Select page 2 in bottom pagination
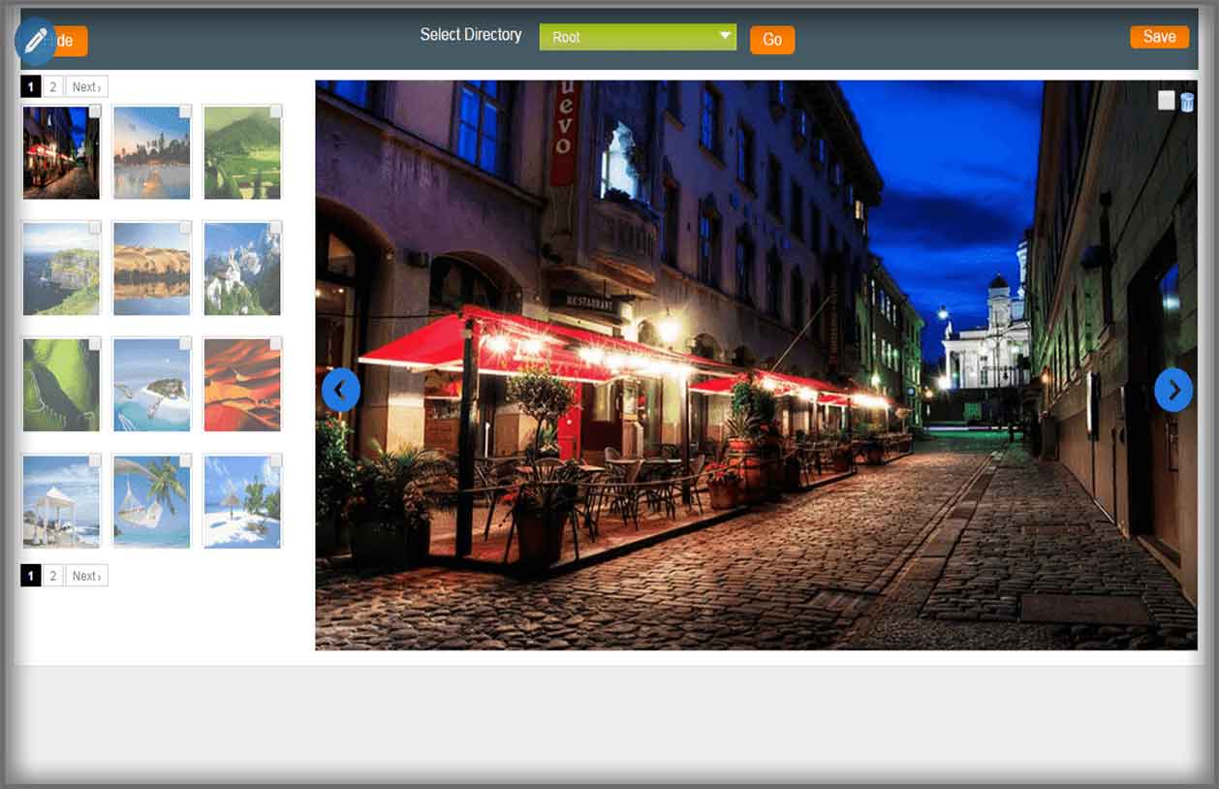Viewport: 1219px width, 789px height. 53,576
